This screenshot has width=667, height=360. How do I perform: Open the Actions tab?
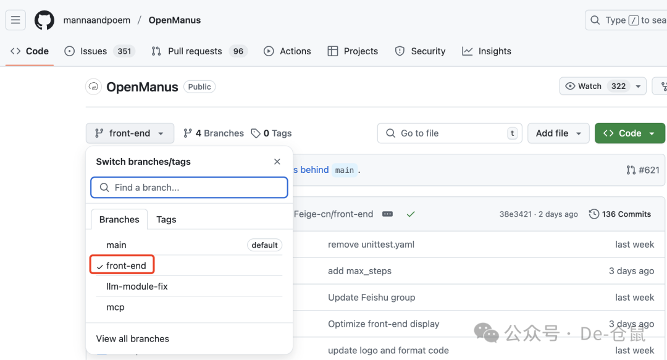click(x=287, y=51)
